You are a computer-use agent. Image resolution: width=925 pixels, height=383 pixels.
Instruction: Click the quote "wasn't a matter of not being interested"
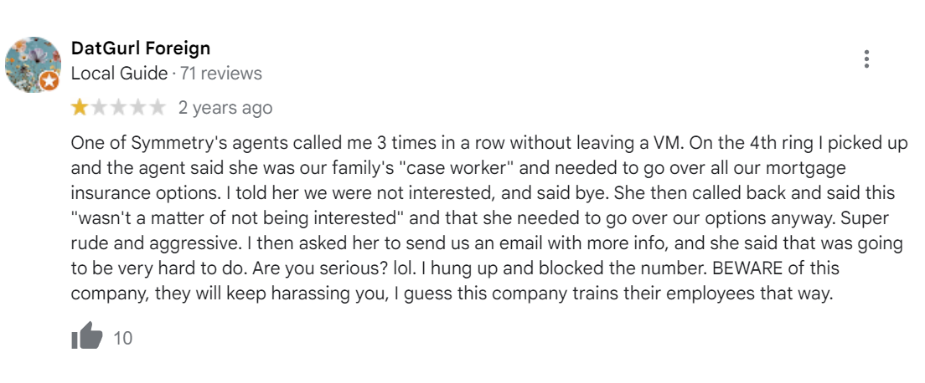click(x=237, y=218)
